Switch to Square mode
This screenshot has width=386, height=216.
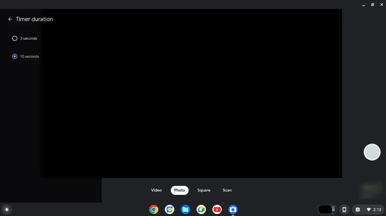click(204, 190)
